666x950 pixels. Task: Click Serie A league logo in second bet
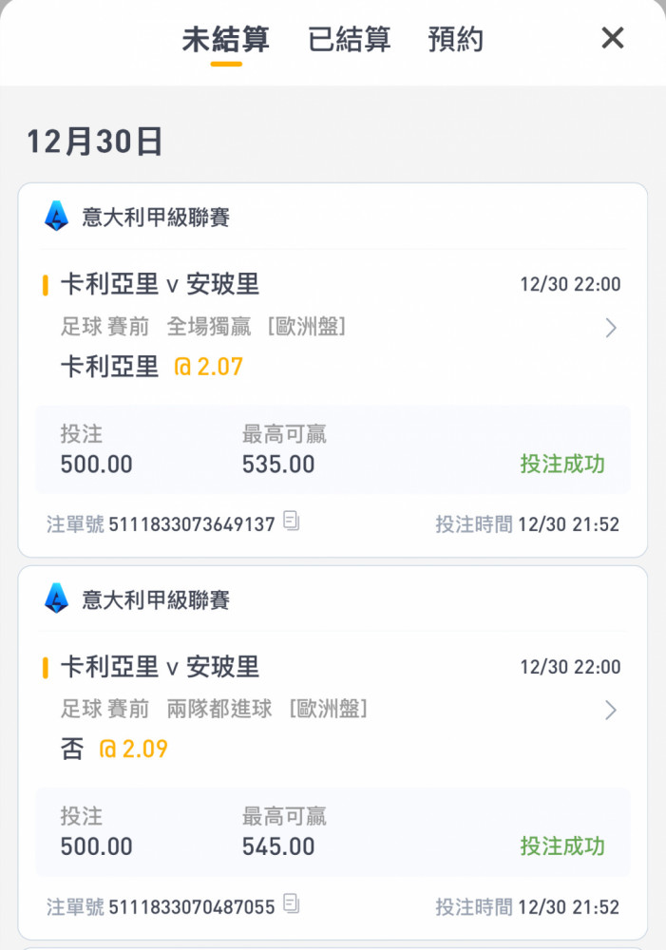57,598
